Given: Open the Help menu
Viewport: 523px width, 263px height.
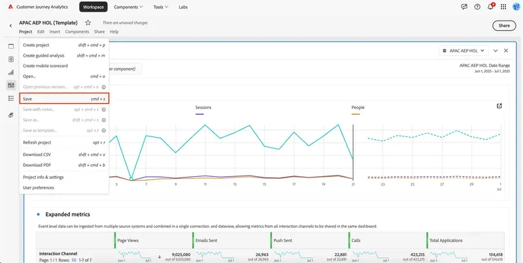Looking at the screenshot, I should pyautogui.click(x=114, y=31).
